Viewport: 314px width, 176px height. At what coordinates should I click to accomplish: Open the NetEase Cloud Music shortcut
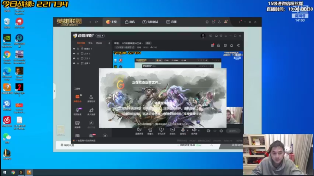pos(7,122)
